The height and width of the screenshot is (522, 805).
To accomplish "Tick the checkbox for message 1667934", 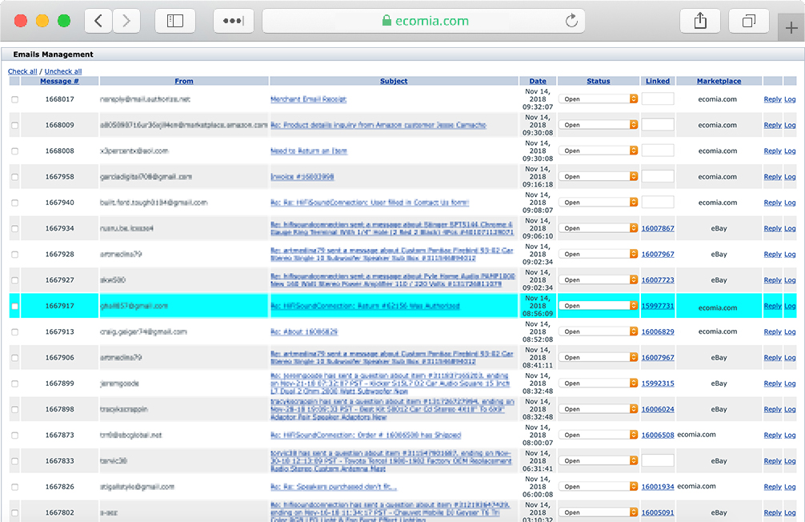I will [x=14, y=228].
